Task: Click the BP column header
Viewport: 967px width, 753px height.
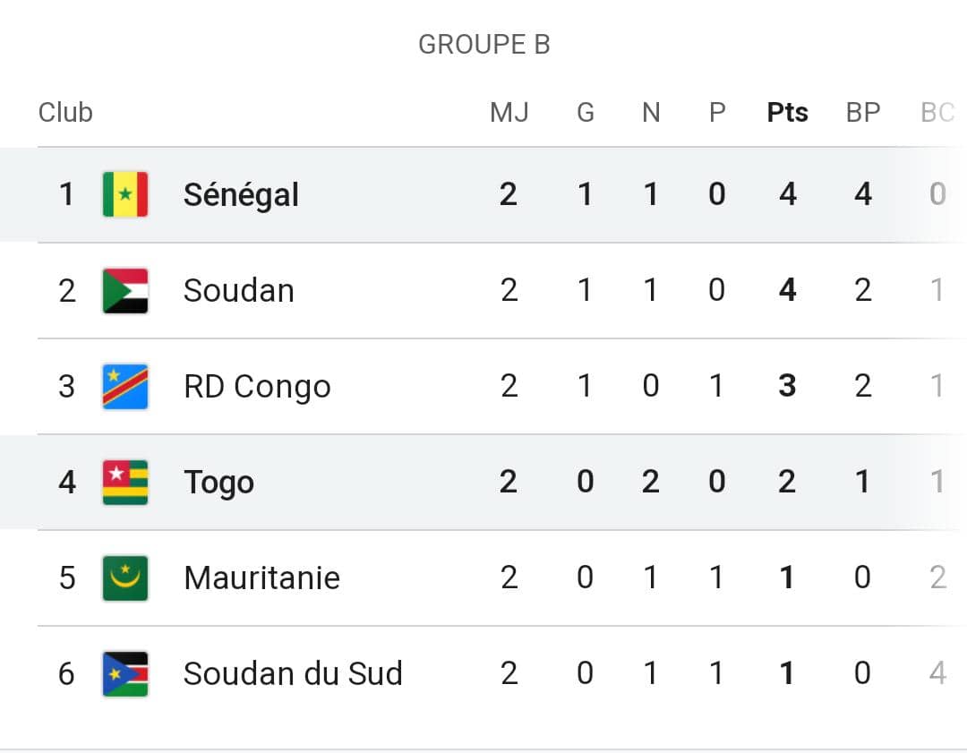Action: [863, 112]
